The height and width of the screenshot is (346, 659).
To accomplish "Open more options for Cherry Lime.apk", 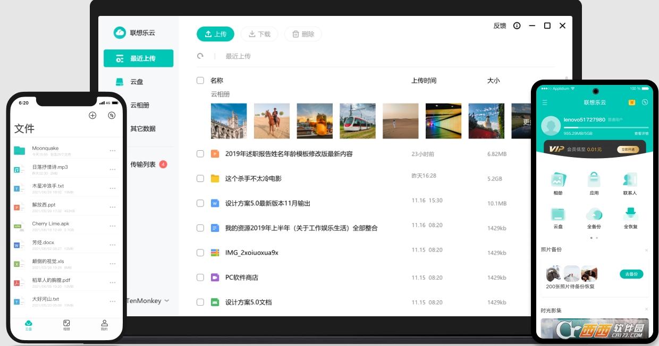I will coord(113,226).
